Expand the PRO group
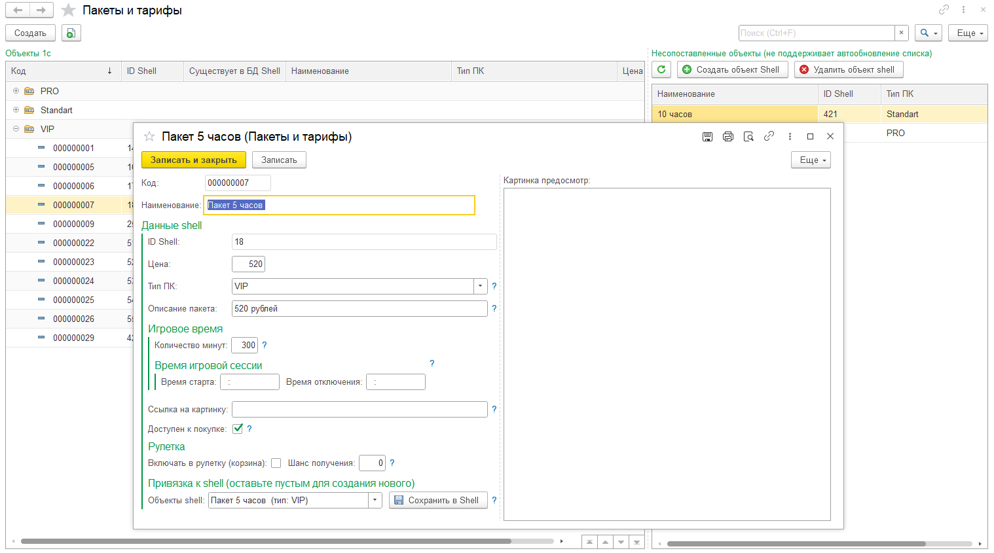 coord(16,91)
